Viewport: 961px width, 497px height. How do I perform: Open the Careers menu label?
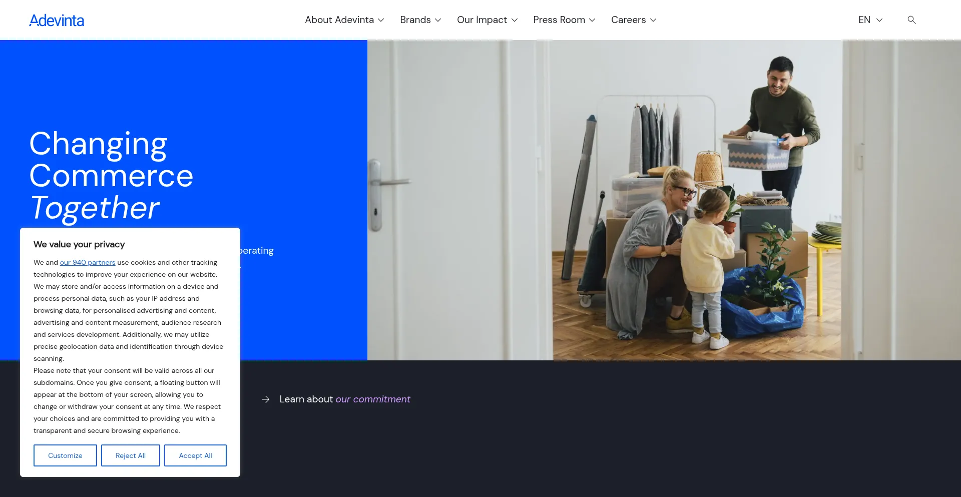pos(628,20)
